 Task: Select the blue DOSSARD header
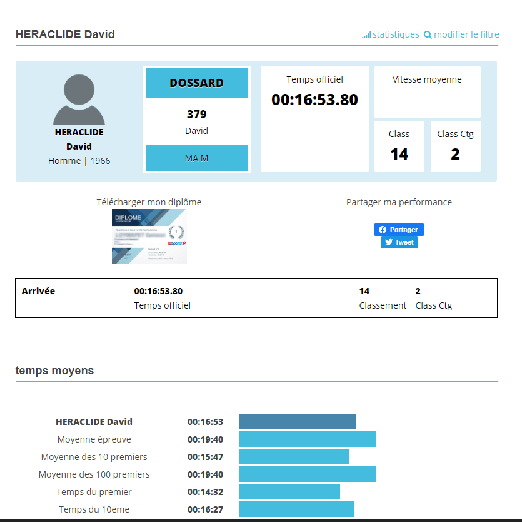[196, 83]
